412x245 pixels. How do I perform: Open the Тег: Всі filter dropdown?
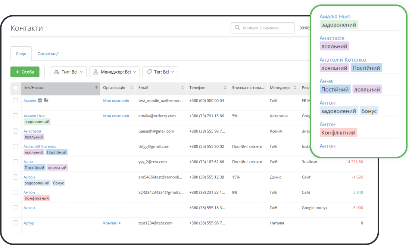coord(160,72)
